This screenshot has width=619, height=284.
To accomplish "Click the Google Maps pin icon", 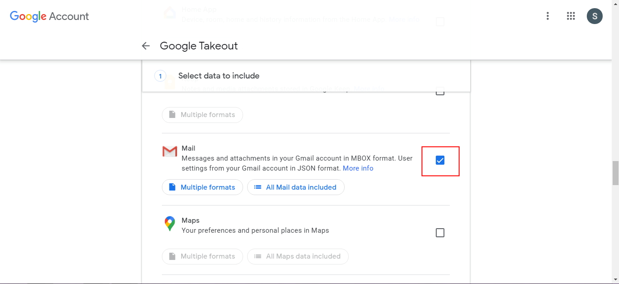I will point(170,224).
